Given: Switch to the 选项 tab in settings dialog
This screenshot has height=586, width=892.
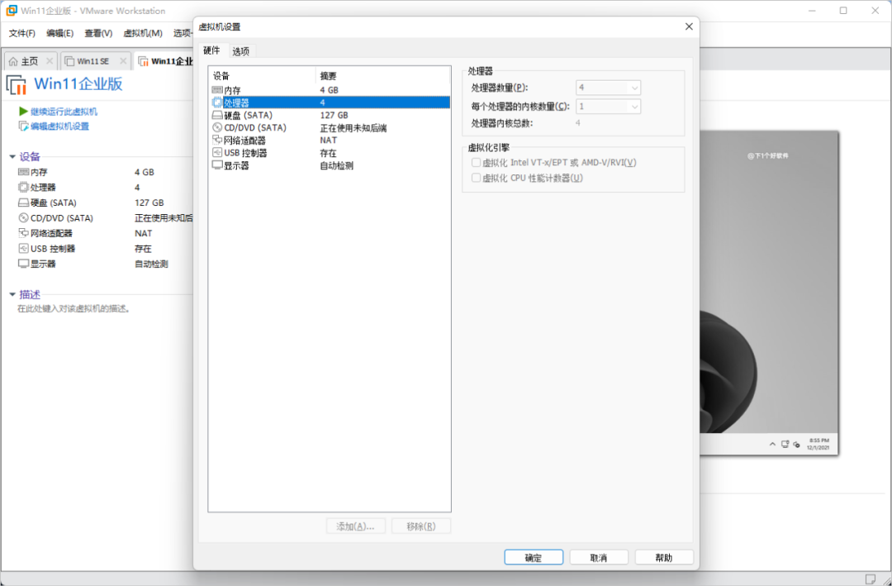Looking at the screenshot, I should [241, 51].
